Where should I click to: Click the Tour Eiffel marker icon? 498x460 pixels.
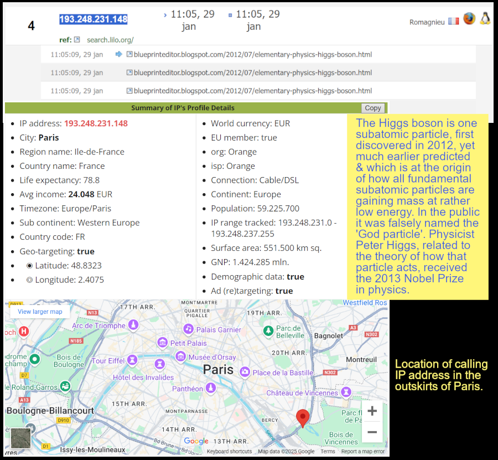tap(132, 360)
